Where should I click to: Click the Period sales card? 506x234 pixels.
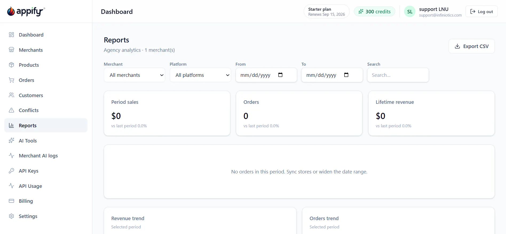click(x=167, y=113)
